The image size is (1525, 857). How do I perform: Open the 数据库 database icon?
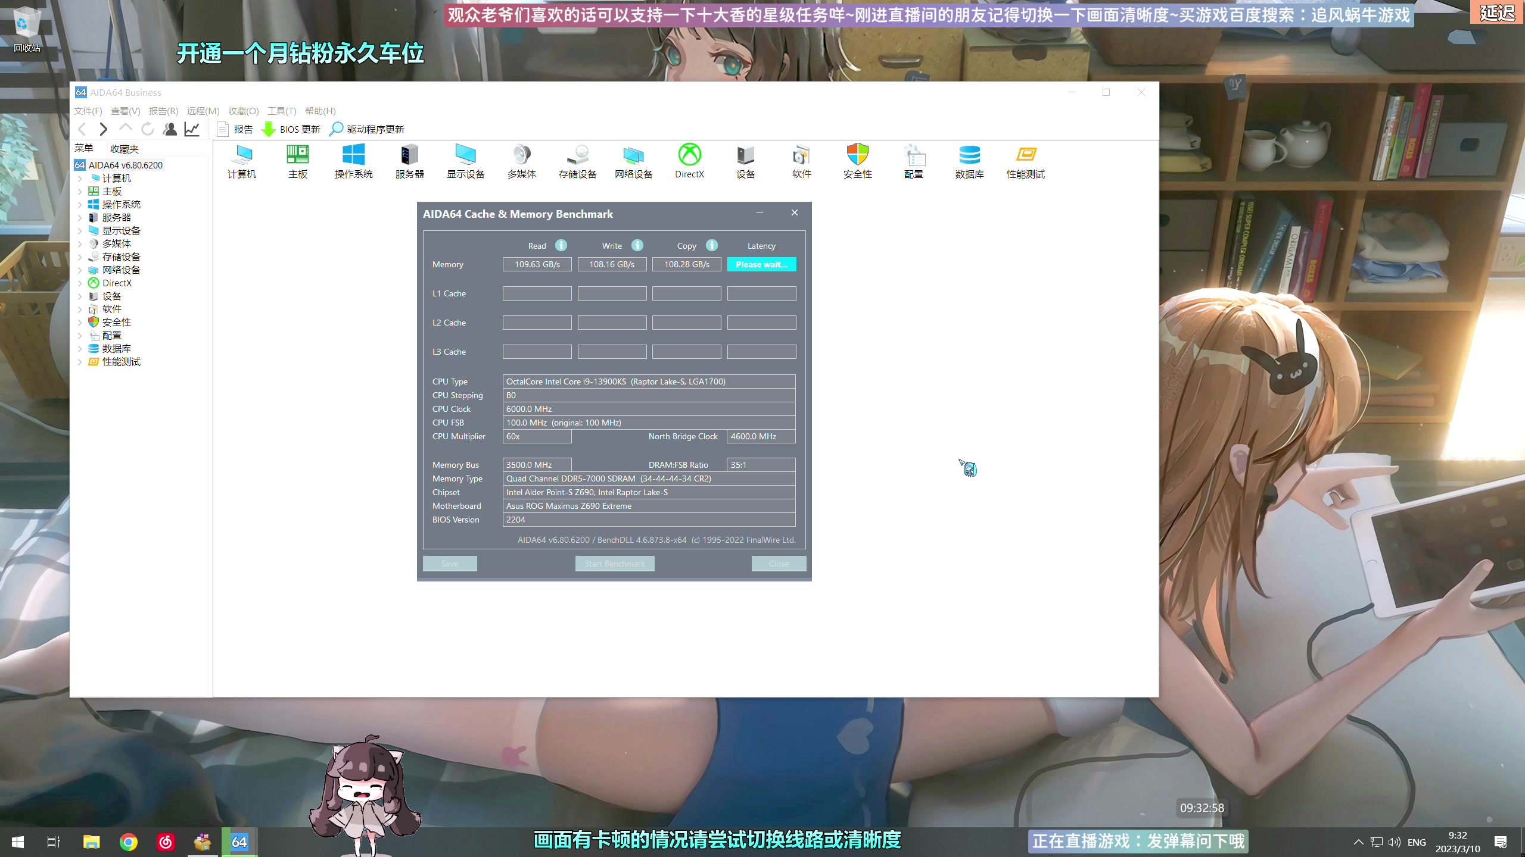coord(969,155)
